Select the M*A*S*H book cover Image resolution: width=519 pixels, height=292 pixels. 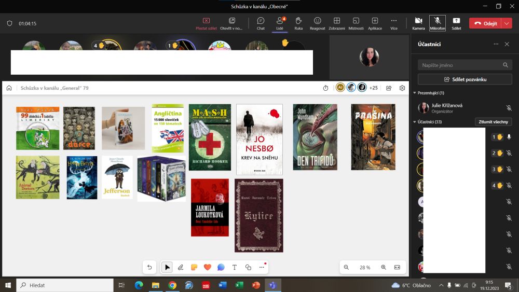point(210,137)
